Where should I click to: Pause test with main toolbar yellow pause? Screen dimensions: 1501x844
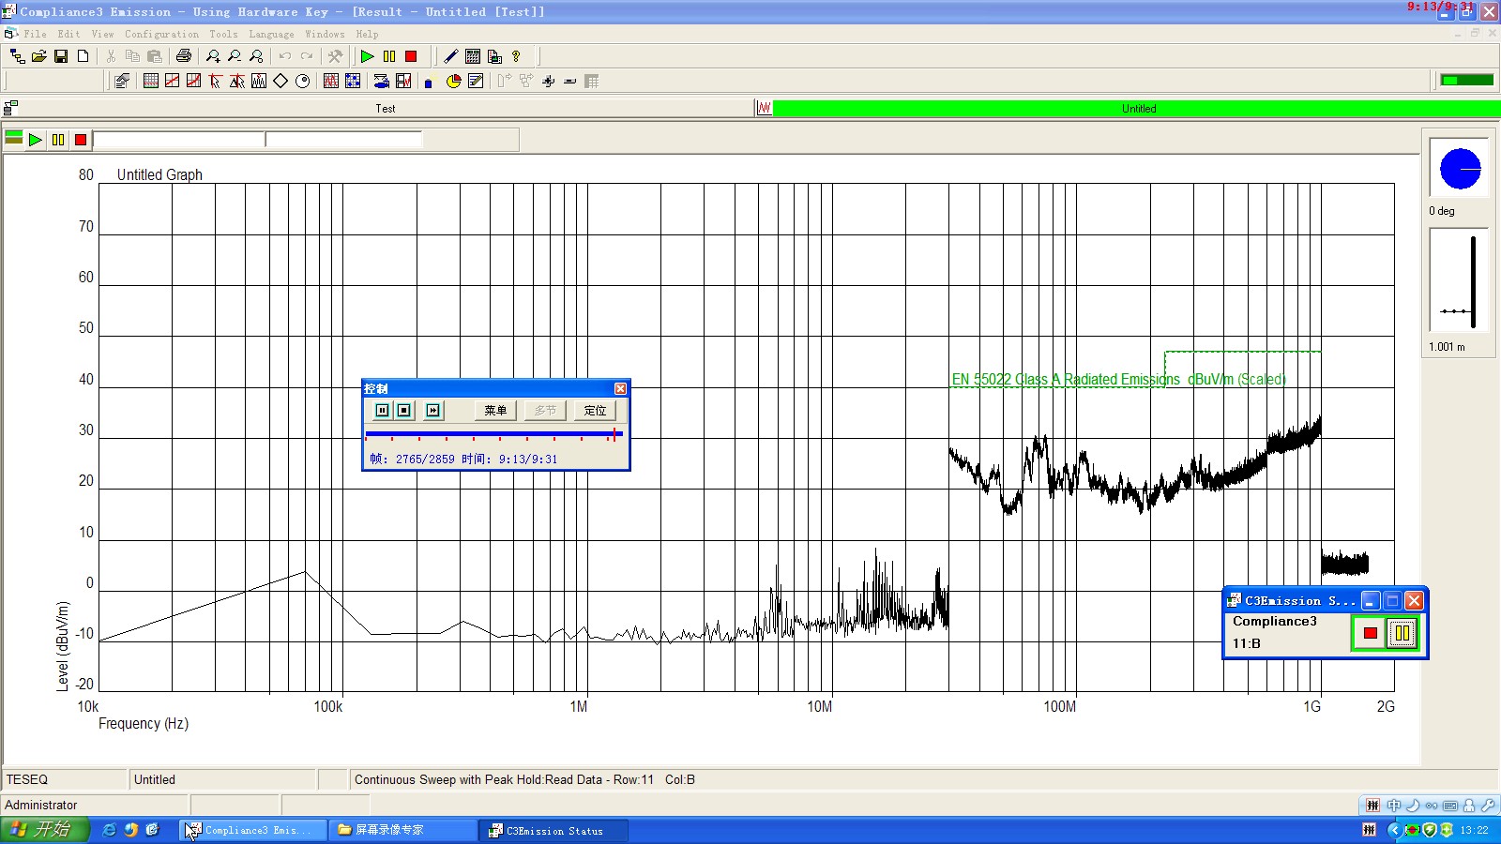389,56
